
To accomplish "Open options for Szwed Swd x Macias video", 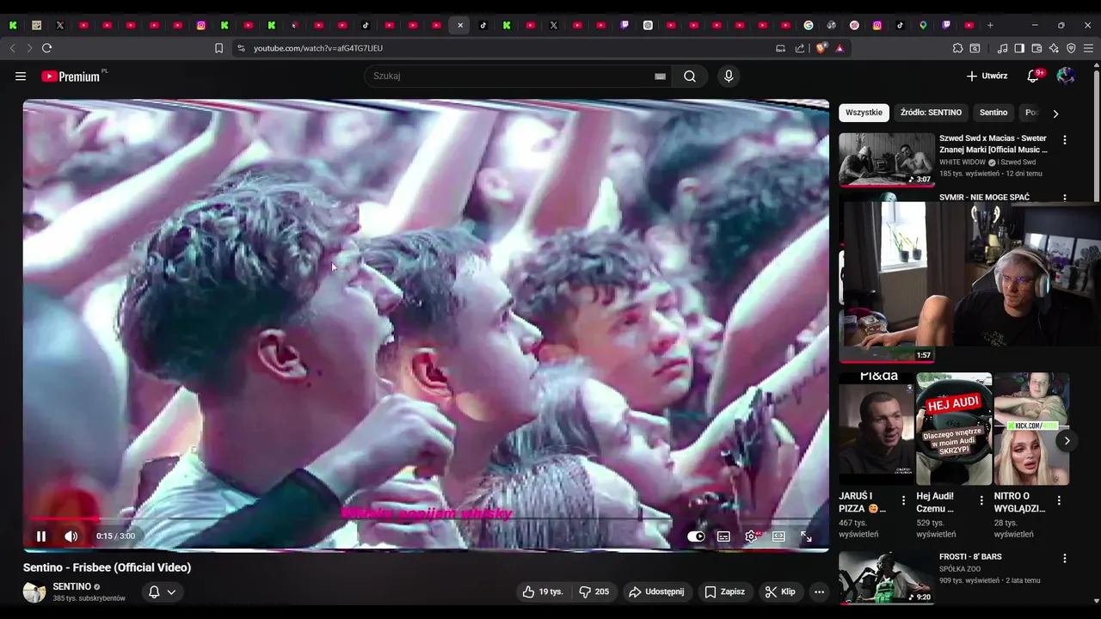I will (1065, 139).
